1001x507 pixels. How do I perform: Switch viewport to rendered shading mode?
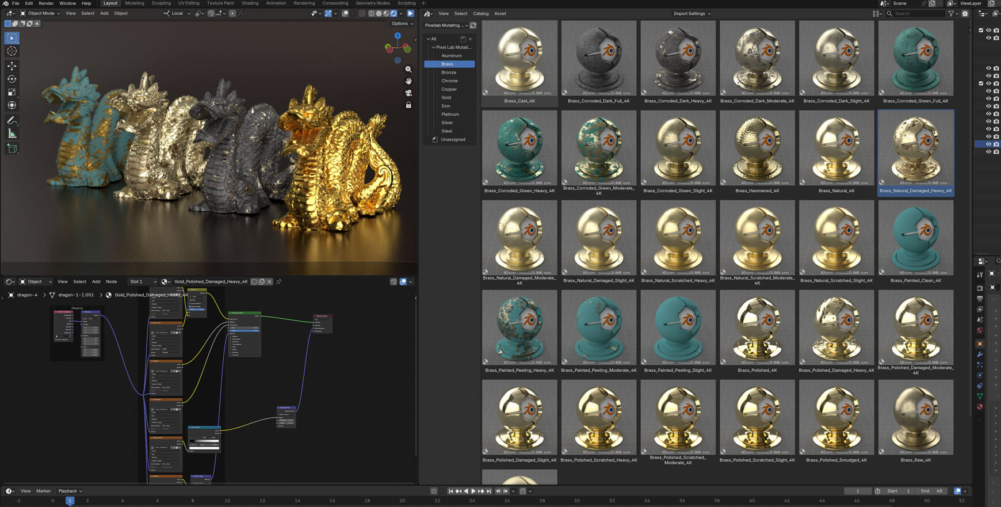pyautogui.click(x=393, y=13)
